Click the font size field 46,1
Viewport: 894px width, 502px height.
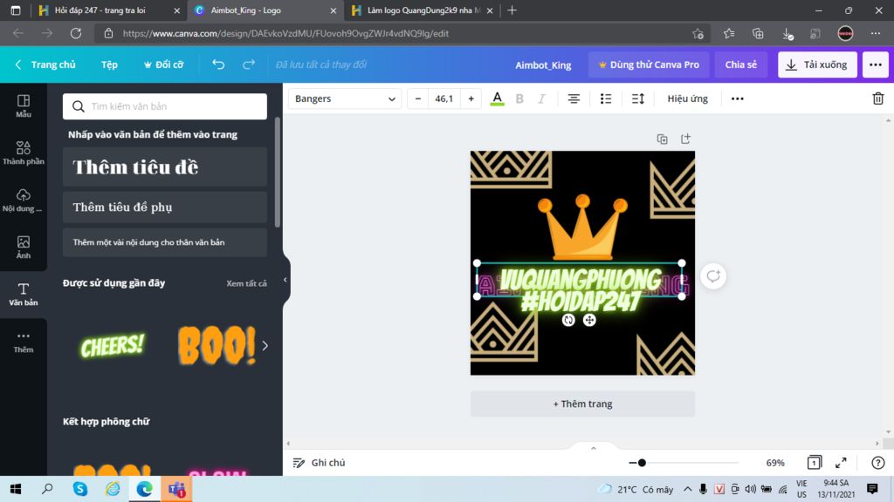444,98
